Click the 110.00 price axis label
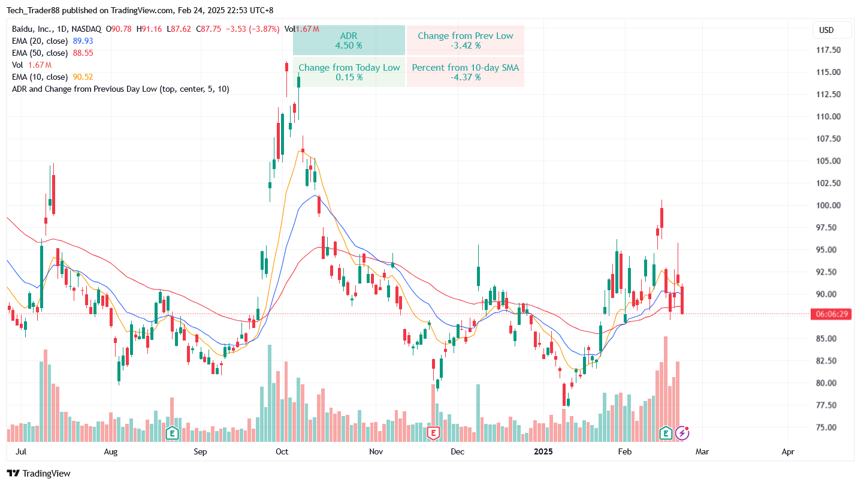Screen dimensions: 861x485 tap(829, 116)
